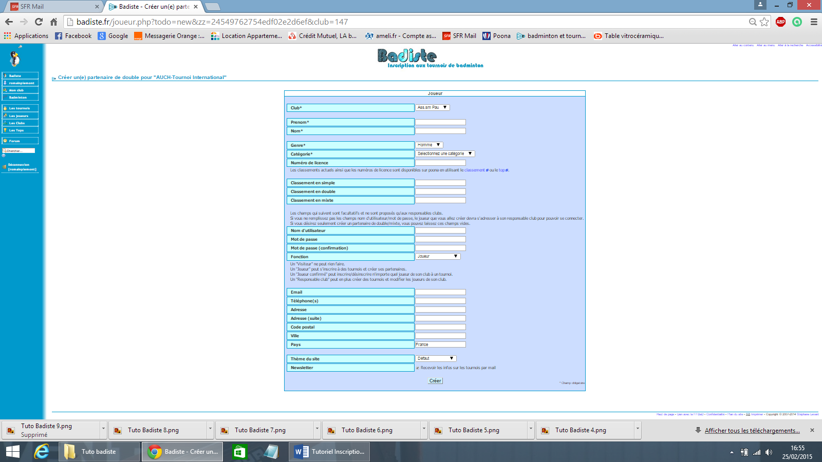Click the Téléphone(s) input field

440,301
